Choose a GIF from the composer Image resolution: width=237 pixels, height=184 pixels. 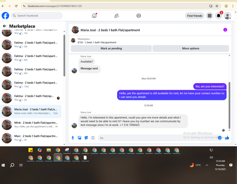click(93, 138)
